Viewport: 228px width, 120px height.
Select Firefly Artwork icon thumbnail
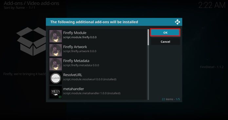pyautogui.click(x=56, y=50)
